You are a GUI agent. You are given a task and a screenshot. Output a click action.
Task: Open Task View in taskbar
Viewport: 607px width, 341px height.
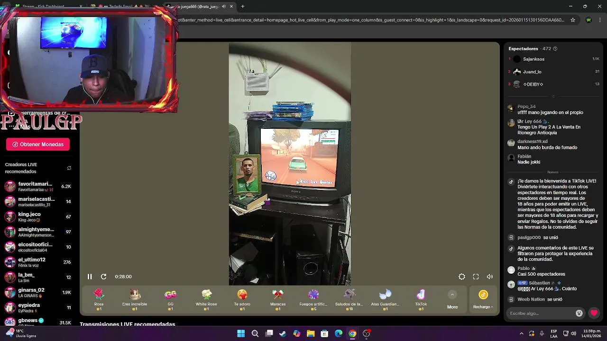pyautogui.click(x=269, y=333)
